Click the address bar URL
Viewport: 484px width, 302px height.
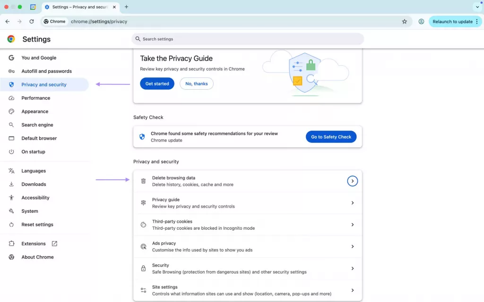point(99,22)
